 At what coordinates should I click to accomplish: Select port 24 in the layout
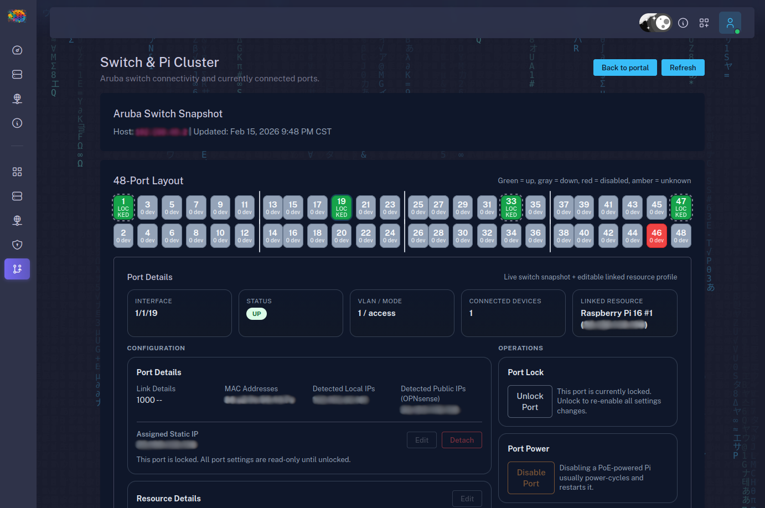(x=390, y=236)
